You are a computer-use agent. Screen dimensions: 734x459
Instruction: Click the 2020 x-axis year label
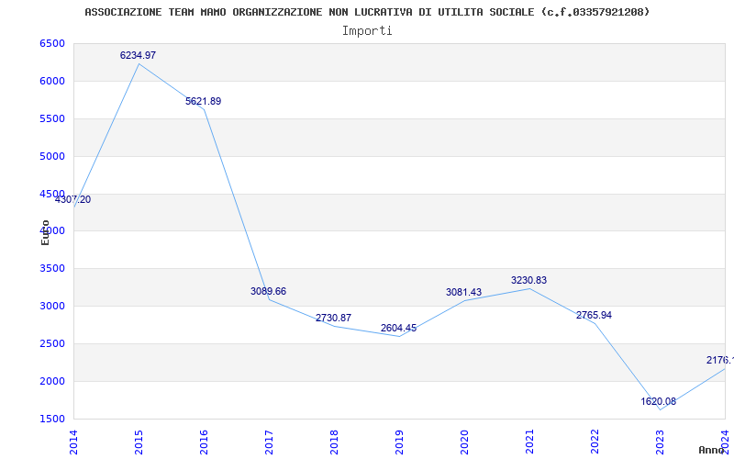[x=464, y=442]
